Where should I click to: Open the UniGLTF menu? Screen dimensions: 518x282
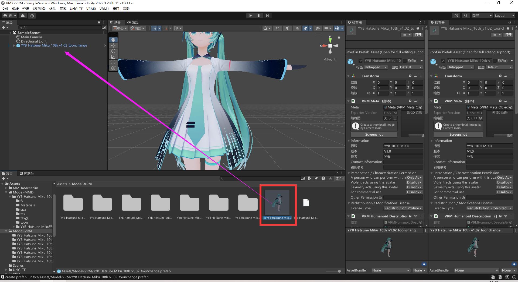tap(76, 9)
